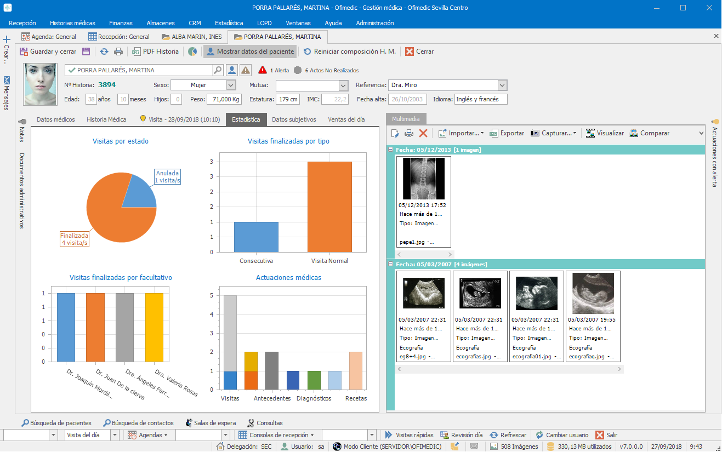This screenshot has width=722, height=452.
Task: Click Reiniciar composición H. M. button
Action: coord(349,52)
